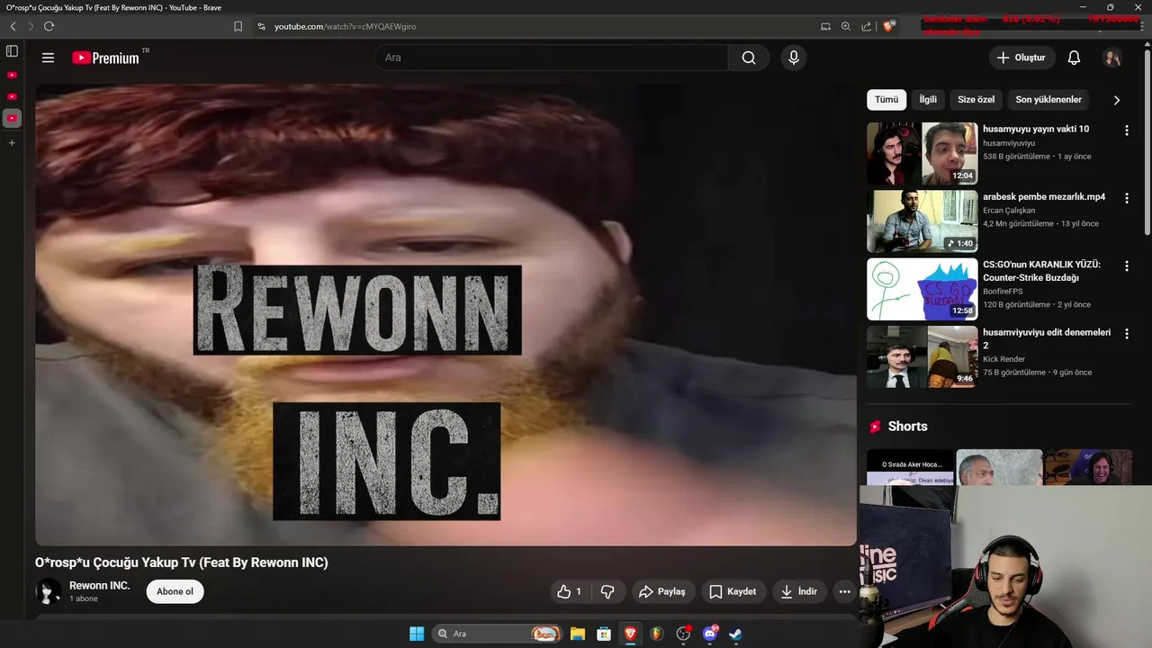The image size is (1152, 648).
Task: Click the Rewonn INC. channel avatar
Action: coord(49,591)
